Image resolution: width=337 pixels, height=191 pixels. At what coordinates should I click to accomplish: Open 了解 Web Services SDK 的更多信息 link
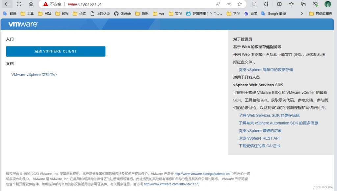point(269,115)
